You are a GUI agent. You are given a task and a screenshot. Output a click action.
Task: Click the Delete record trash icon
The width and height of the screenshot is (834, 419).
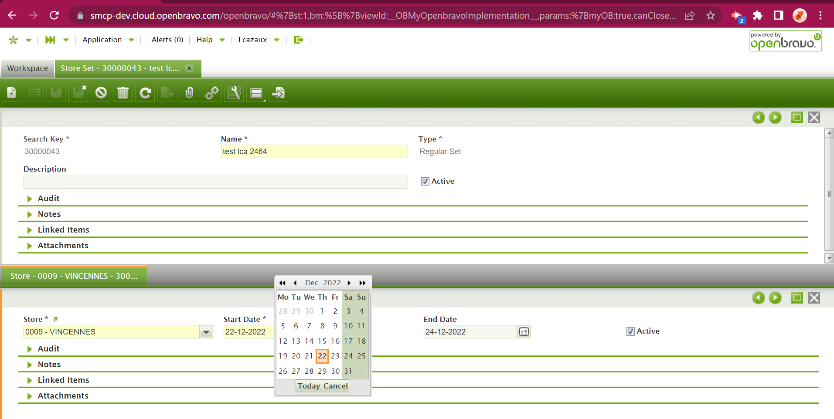[x=123, y=93]
